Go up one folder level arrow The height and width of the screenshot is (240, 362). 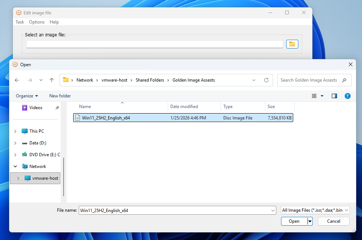[x=52, y=80]
